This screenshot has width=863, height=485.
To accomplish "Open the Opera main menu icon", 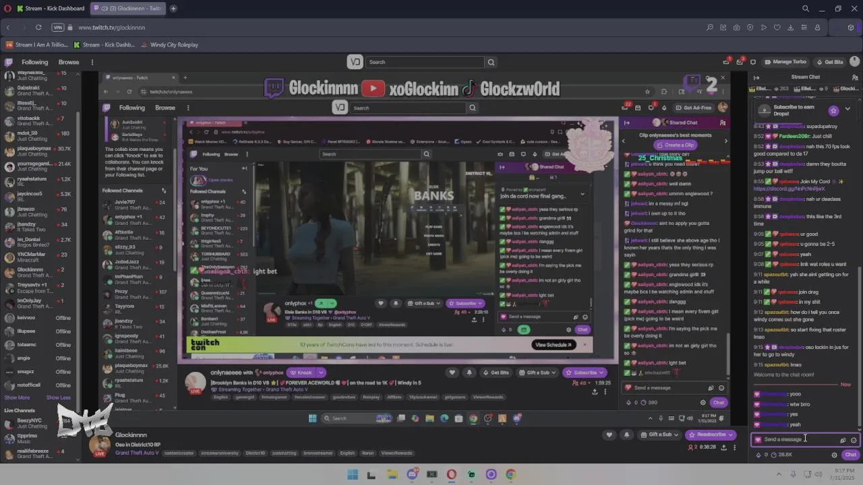I will (x=8, y=8).
